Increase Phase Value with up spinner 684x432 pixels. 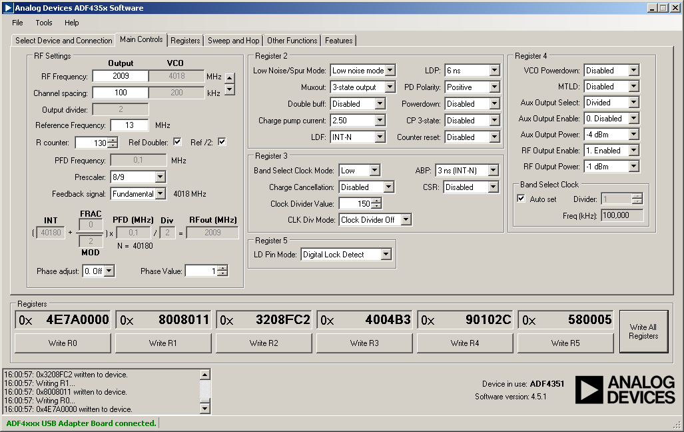tap(222, 268)
